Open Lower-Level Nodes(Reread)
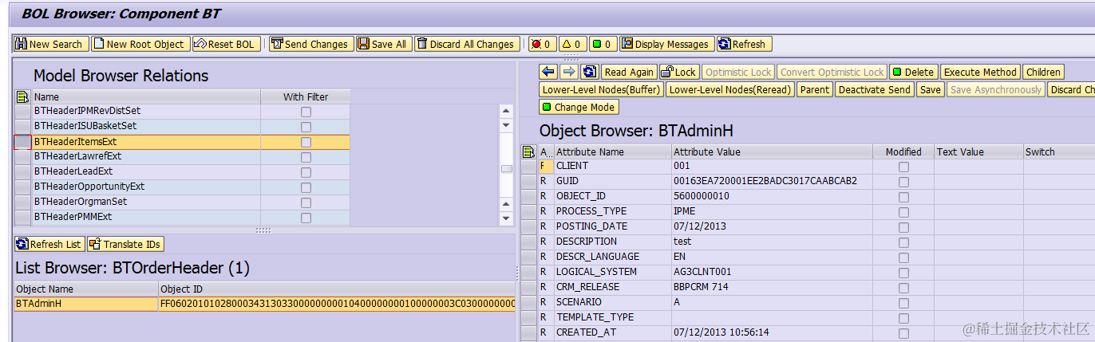Screen dimensions: 1095x342 729,89
